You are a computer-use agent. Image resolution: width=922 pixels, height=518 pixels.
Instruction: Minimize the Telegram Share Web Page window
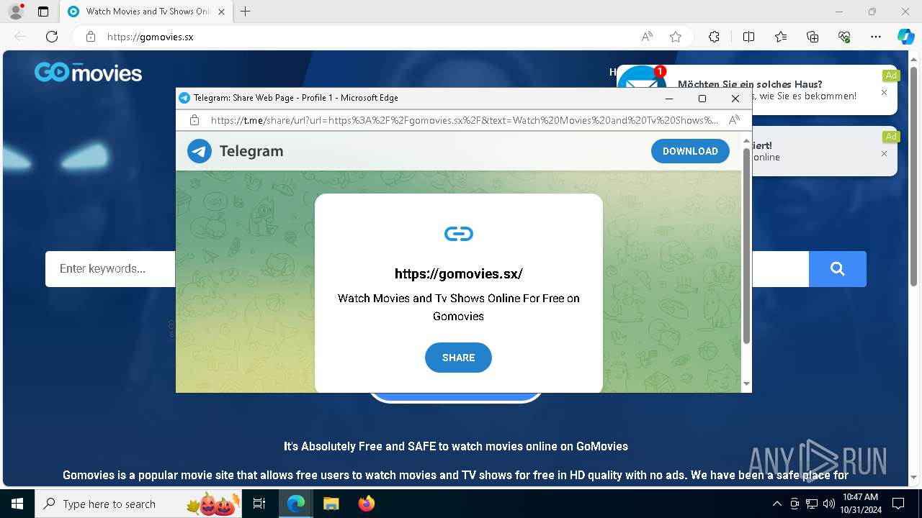coord(669,99)
